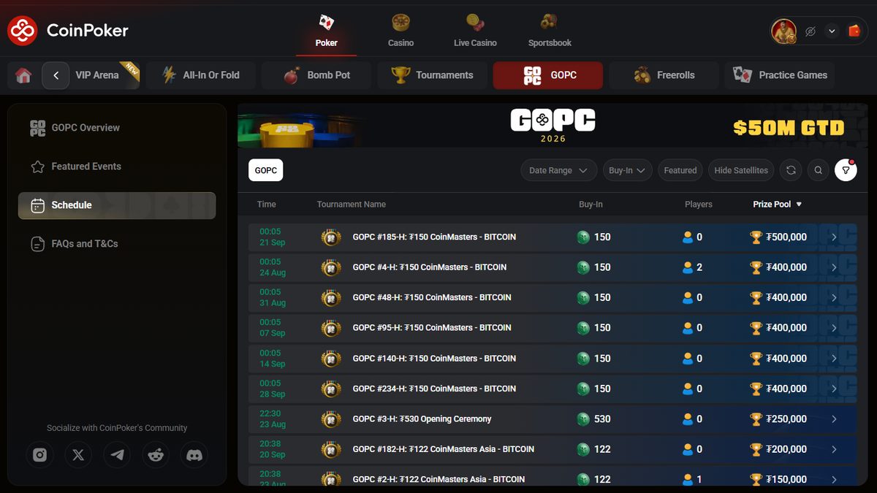The height and width of the screenshot is (493, 877).
Task: Click the GOPC filter chip
Action: pos(265,170)
